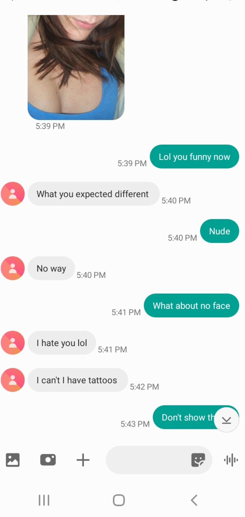This screenshot has height=517, width=245.
Task: Tap contact avatar beside "I can't I have tattoos"
Action: (13, 380)
